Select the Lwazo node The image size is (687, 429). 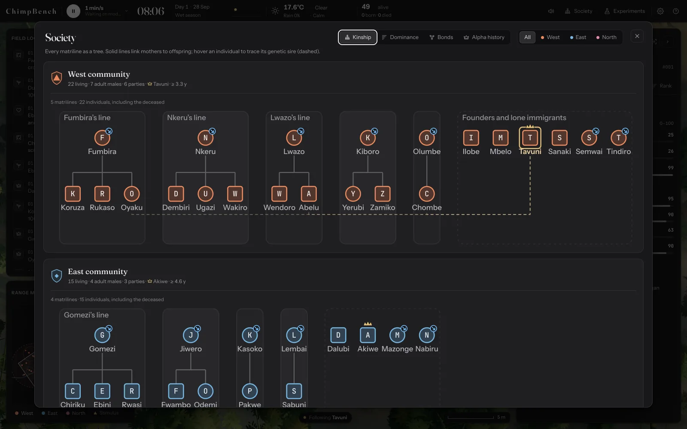coord(294,138)
